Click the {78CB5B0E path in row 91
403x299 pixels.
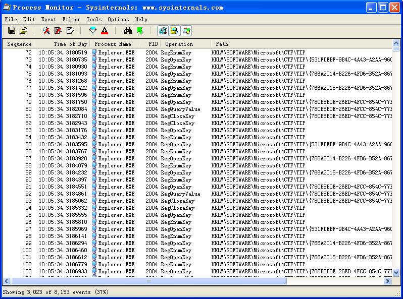301,187
